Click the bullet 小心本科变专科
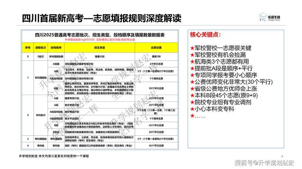Image resolution: width=302 pixels, height=169 pixels. 212,109
